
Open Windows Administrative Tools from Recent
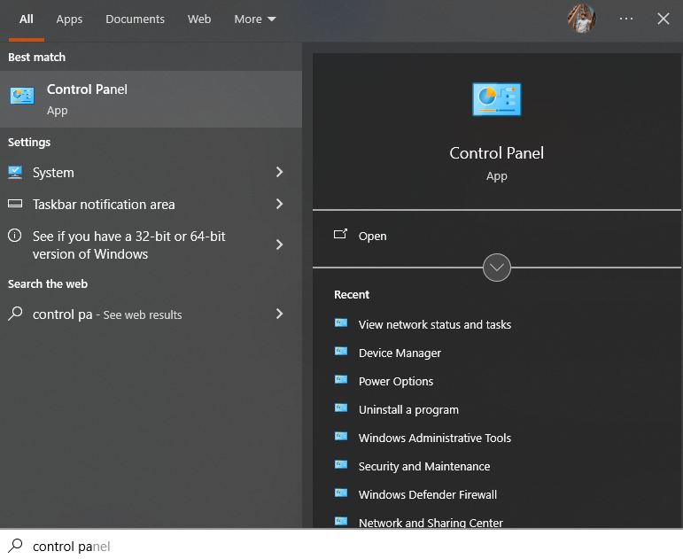(434, 438)
